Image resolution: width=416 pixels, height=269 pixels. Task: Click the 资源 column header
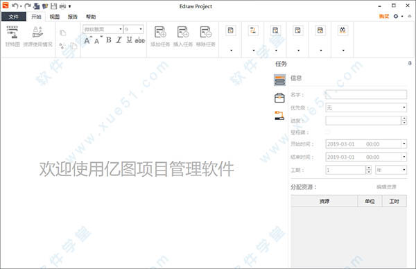tap(324, 201)
